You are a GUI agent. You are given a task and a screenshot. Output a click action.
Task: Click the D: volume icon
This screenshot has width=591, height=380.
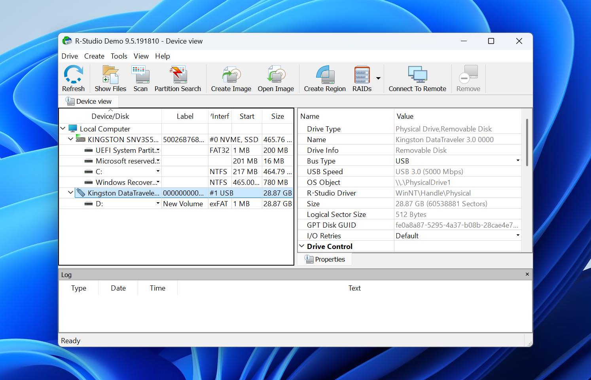89,204
